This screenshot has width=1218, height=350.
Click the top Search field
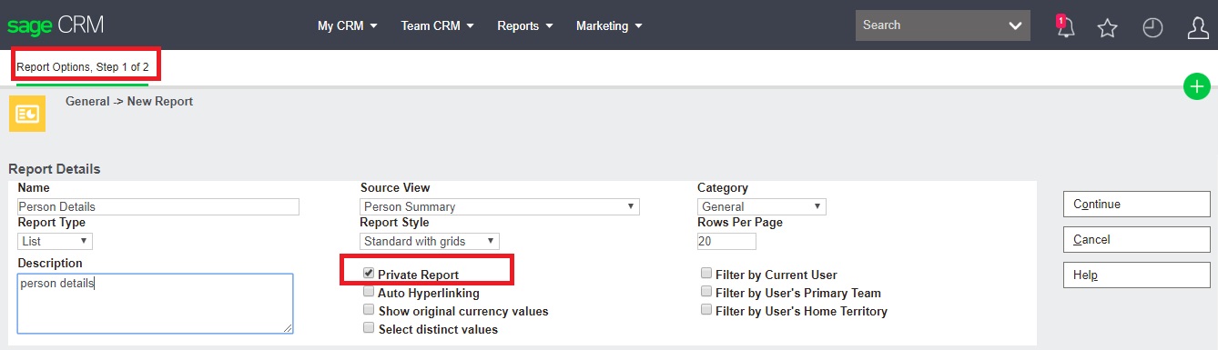pos(929,25)
